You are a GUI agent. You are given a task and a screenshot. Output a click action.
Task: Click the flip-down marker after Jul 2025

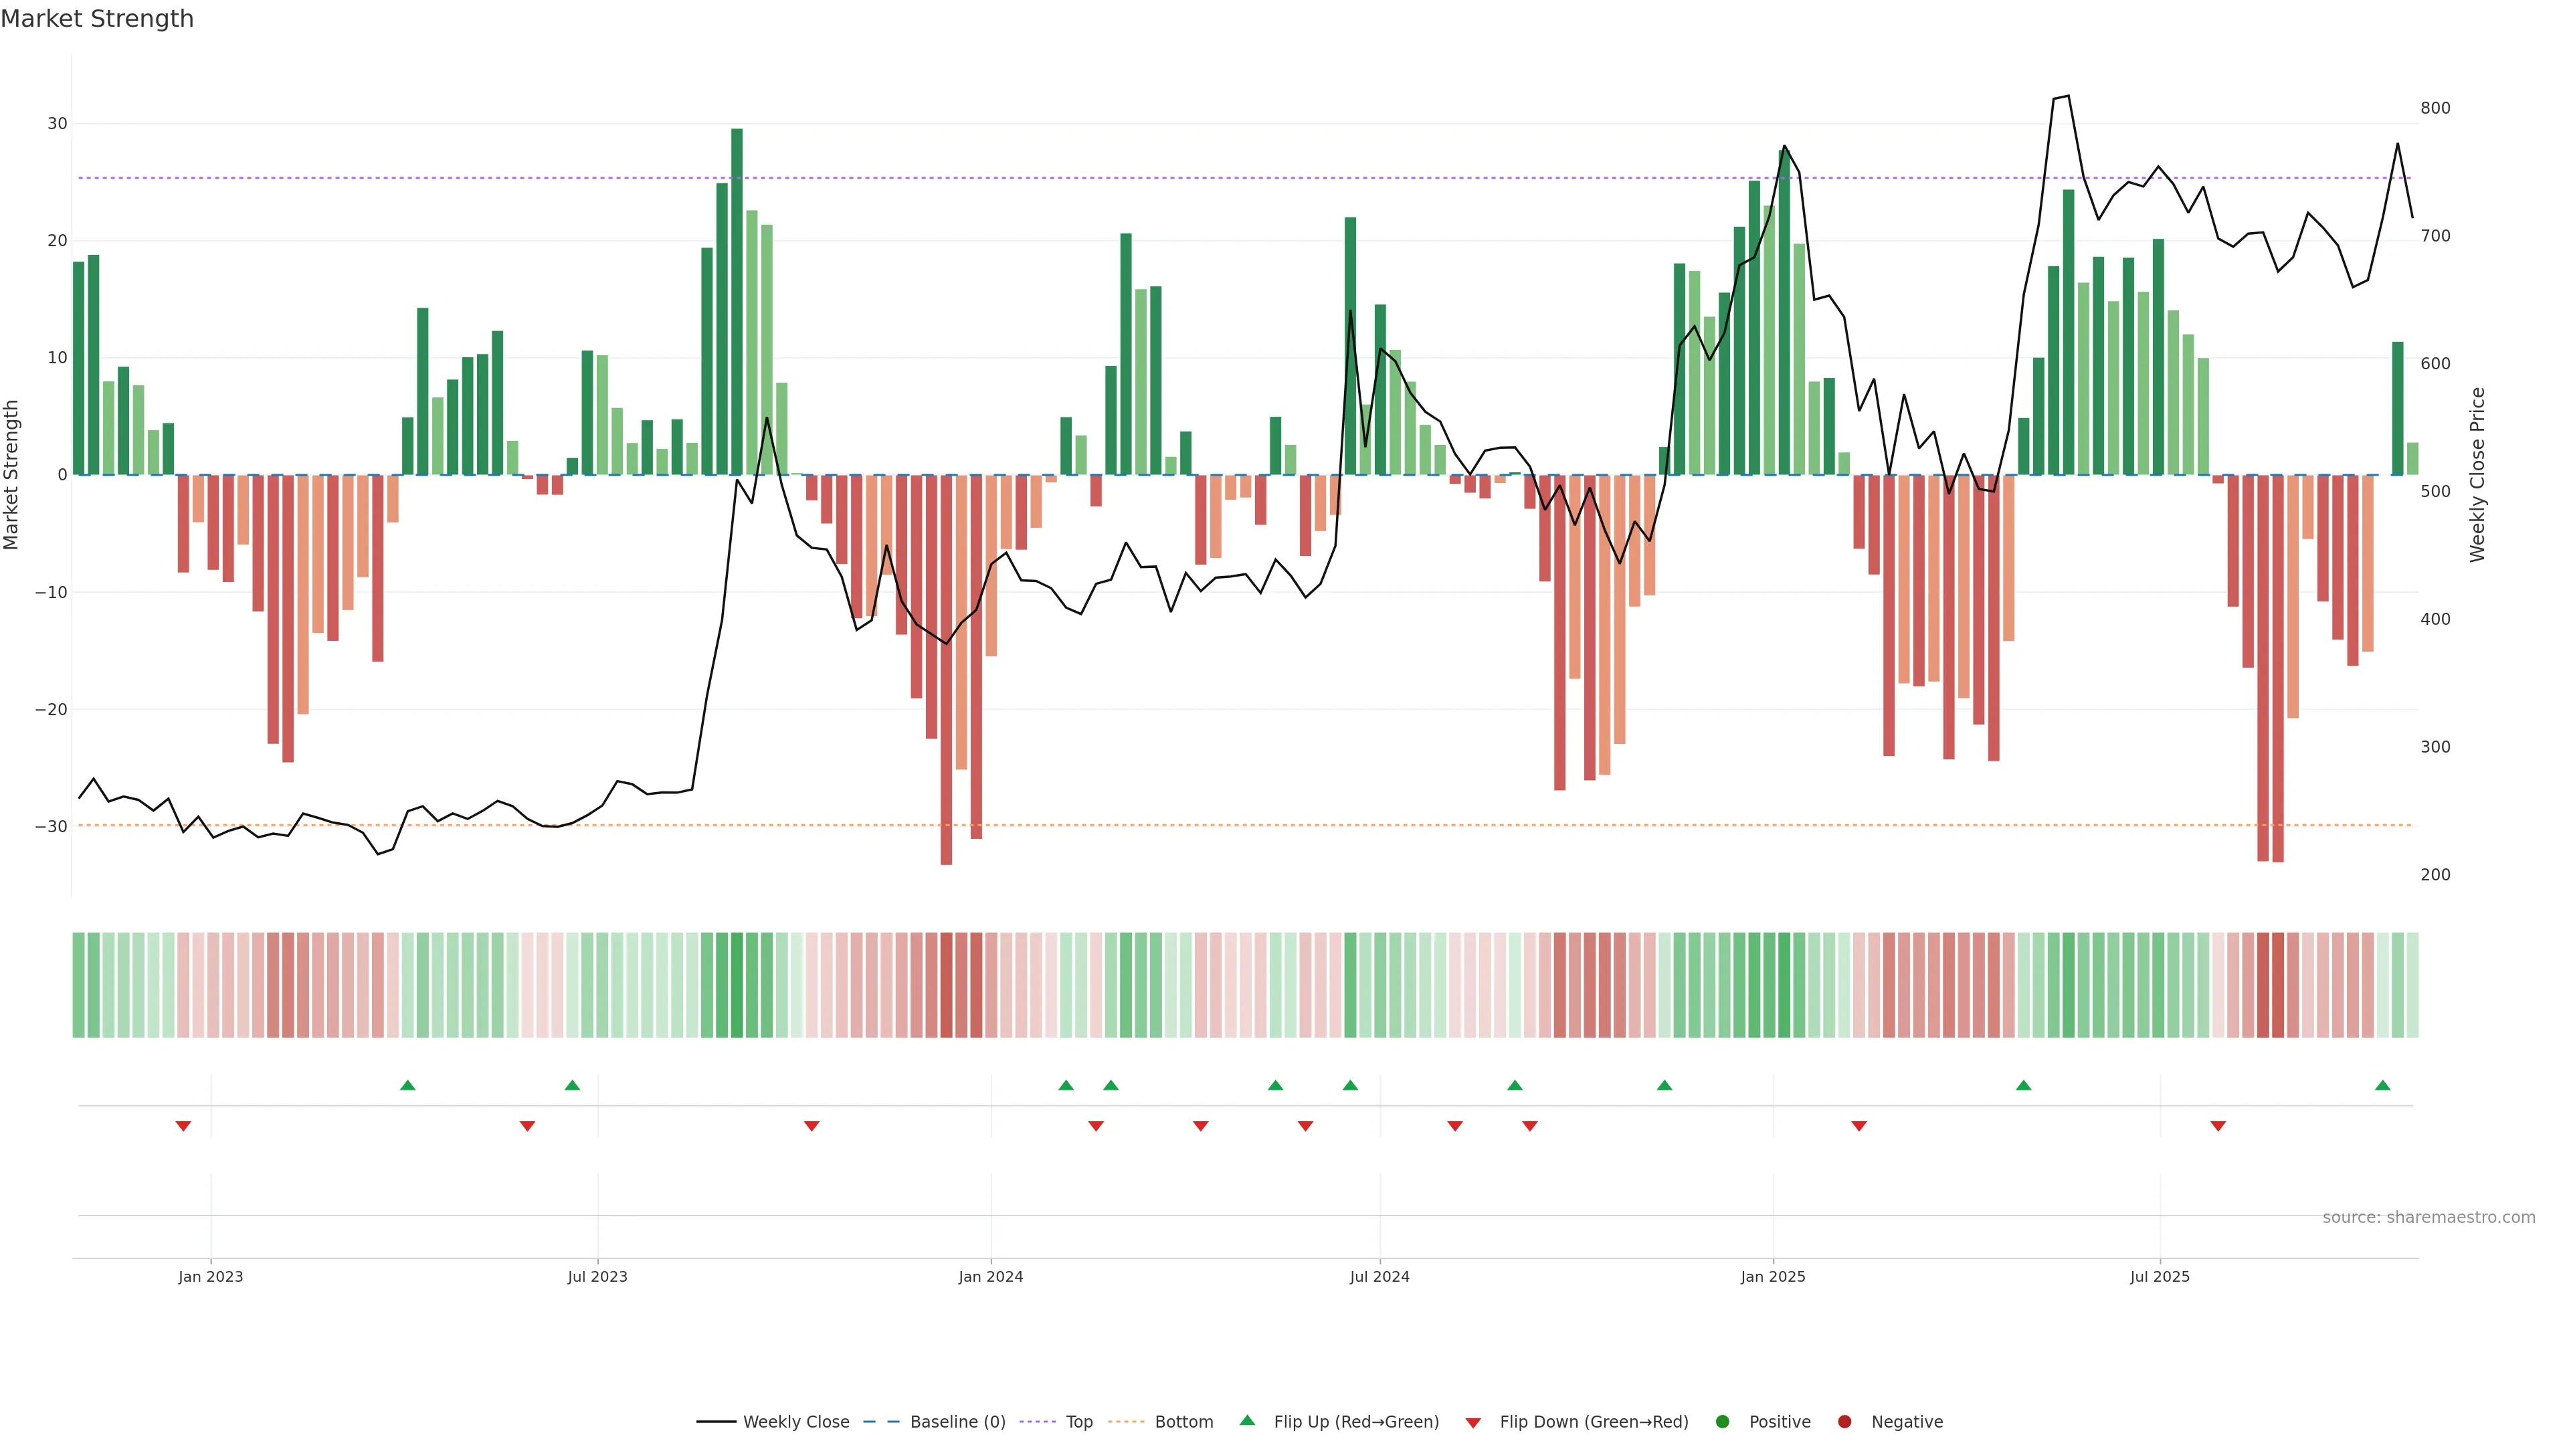2218,1126
